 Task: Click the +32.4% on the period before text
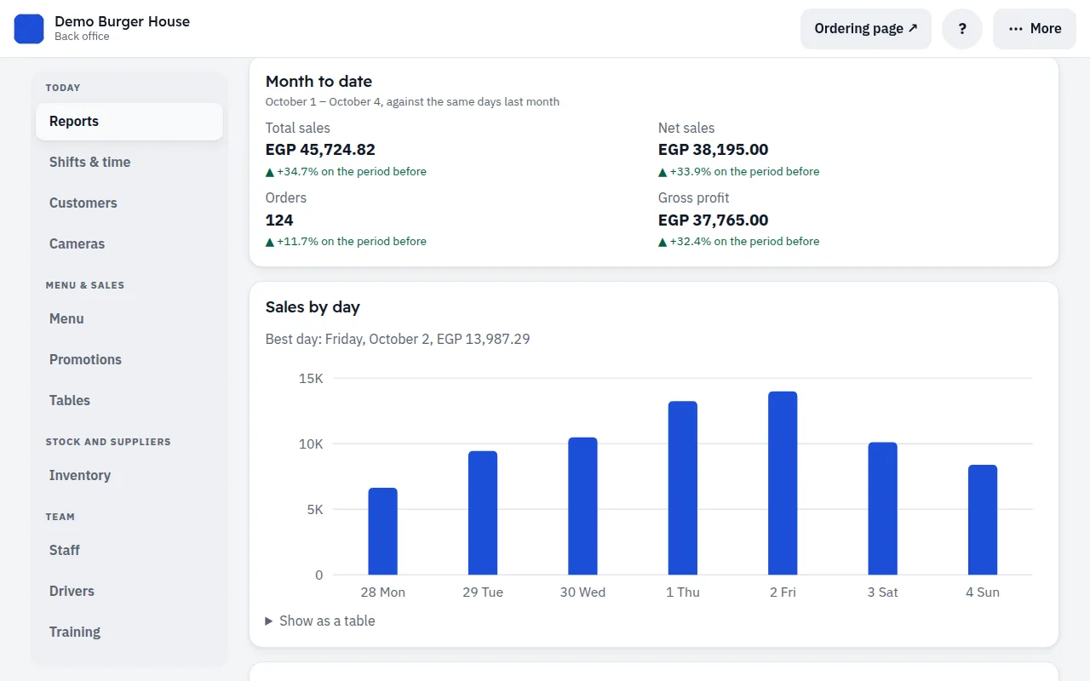click(x=739, y=242)
